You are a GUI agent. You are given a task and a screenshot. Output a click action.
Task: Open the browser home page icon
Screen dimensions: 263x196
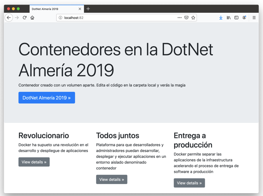(32, 18)
